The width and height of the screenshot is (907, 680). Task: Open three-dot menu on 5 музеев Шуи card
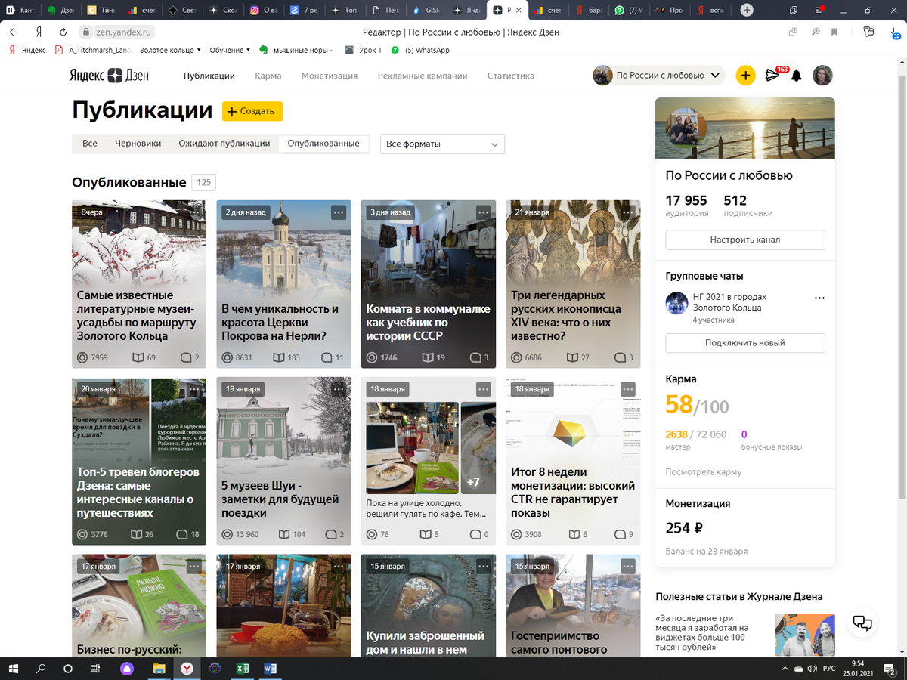pos(339,389)
